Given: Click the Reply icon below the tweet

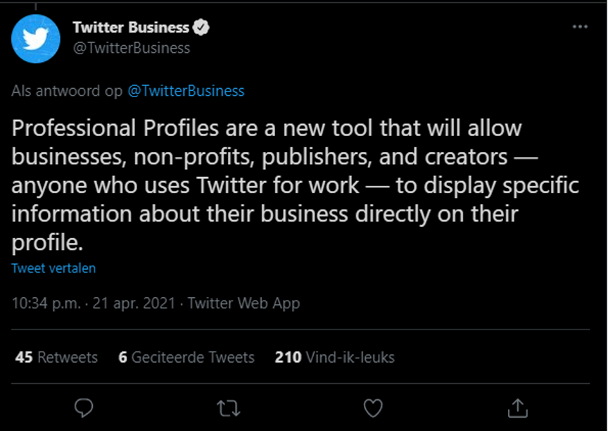Looking at the screenshot, I should click(x=84, y=407).
